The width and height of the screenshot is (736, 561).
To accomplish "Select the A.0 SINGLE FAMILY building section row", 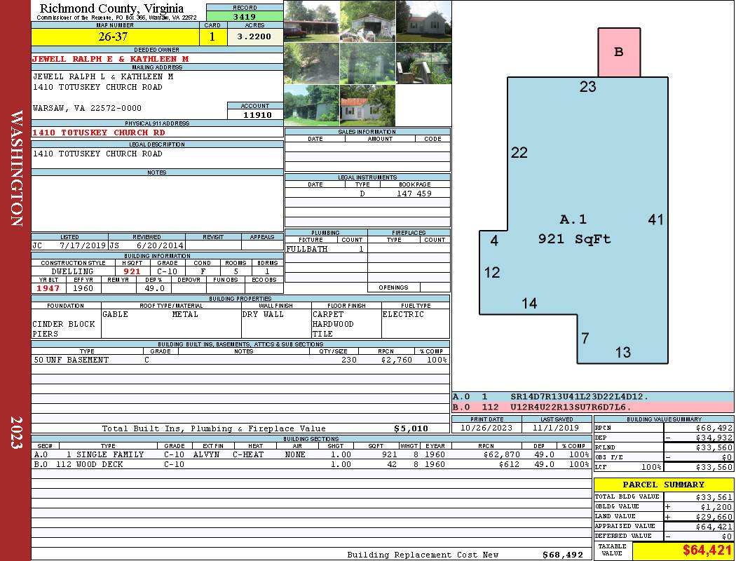I will (311, 454).
